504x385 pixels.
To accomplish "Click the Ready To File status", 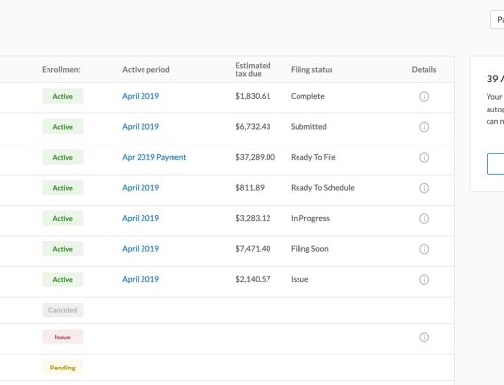I will [x=313, y=157].
